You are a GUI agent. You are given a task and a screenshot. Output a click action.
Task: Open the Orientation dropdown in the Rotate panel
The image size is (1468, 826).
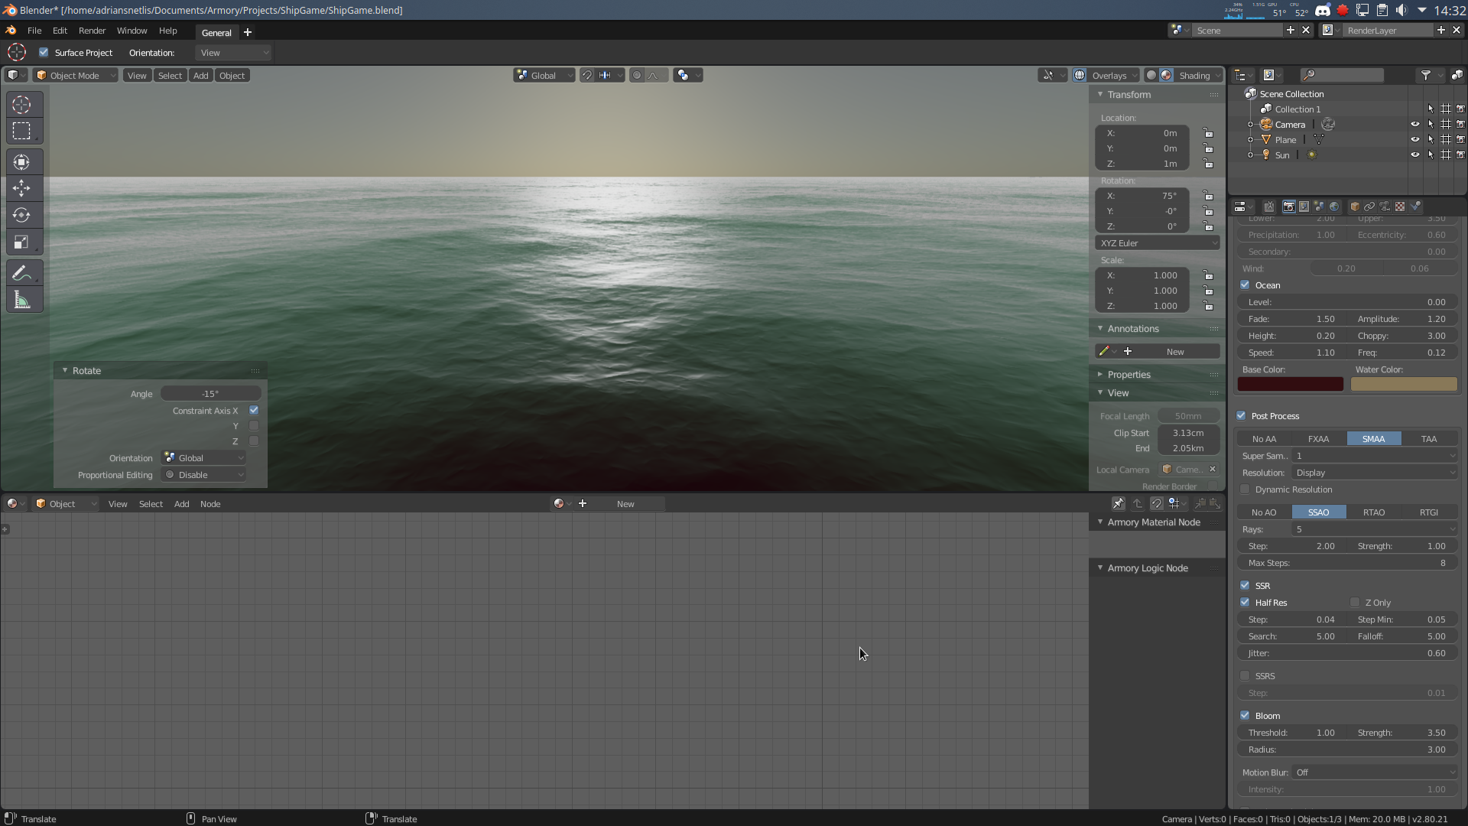pos(203,457)
